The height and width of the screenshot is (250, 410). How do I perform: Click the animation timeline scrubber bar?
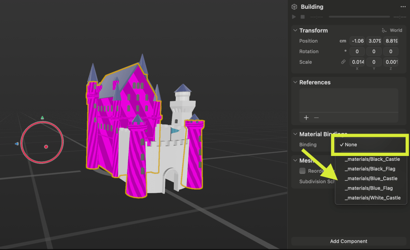[359, 17]
